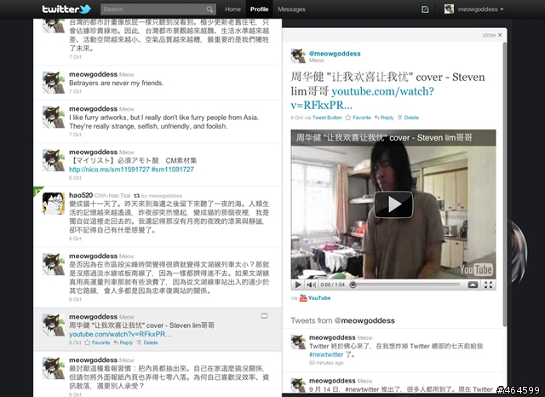Screen dimensions: 545x397
Task: Select the 'I like furry artworks' tweet
Action: [x=158, y=122]
